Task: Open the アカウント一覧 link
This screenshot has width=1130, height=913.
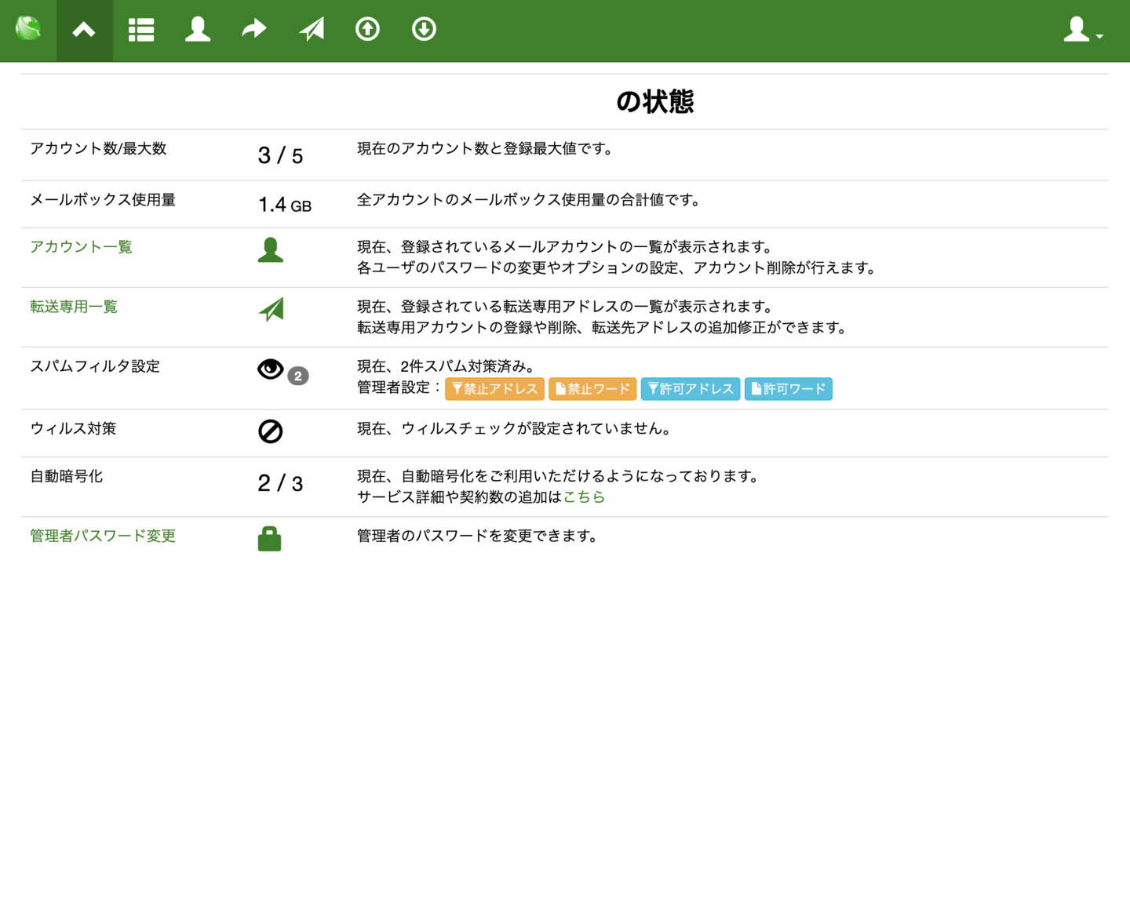Action: pos(81,247)
